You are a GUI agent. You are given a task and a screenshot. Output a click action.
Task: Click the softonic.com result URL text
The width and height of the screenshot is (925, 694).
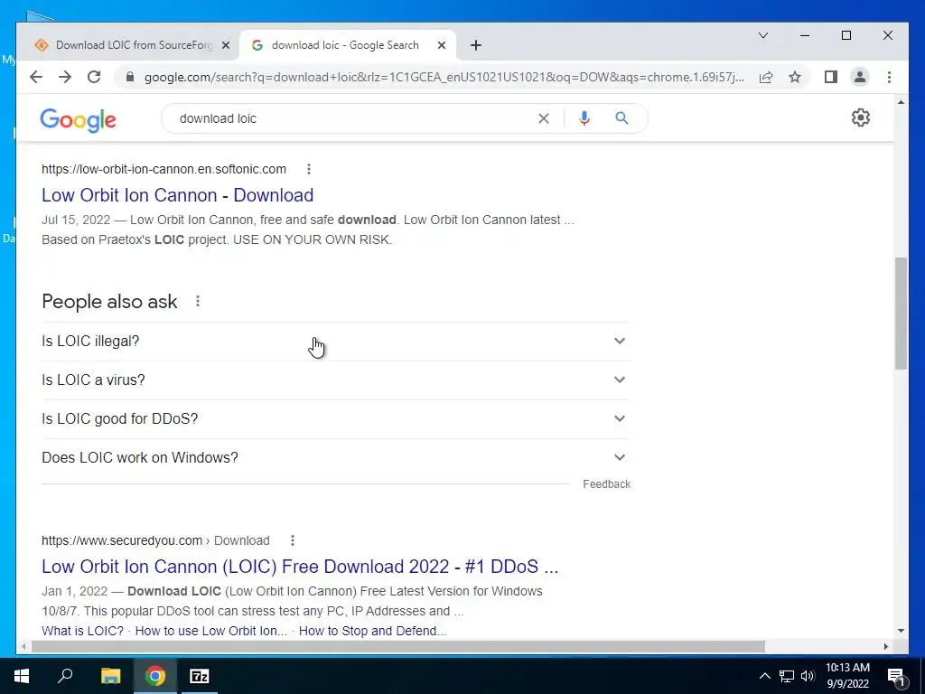click(164, 169)
